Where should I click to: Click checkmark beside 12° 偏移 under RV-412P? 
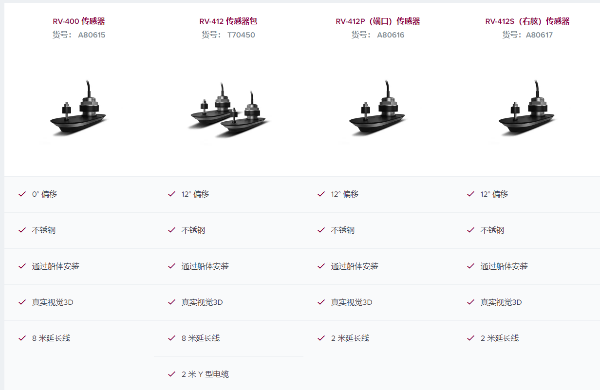[321, 194]
